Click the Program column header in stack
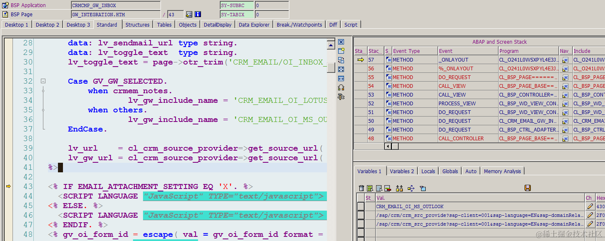 pyautogui.click(x=529, y=51)
